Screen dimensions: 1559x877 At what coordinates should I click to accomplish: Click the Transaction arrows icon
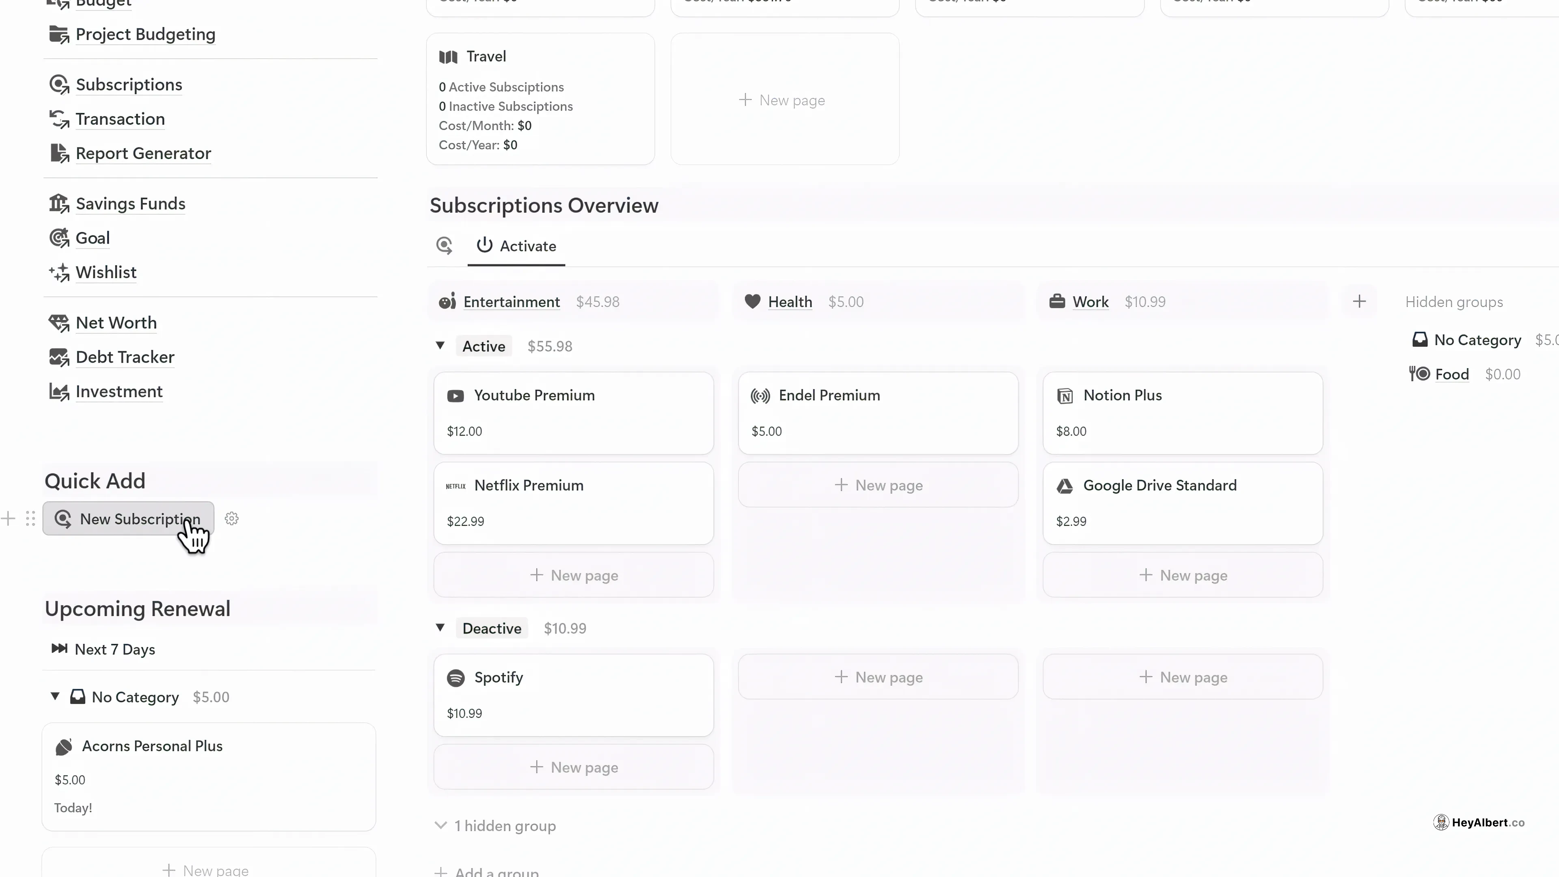tap(59, 119)
